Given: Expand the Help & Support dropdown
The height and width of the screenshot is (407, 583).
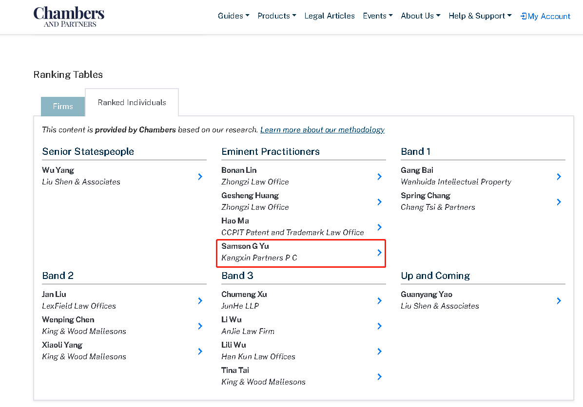Looking at the screenshot, I should point(480,16).
